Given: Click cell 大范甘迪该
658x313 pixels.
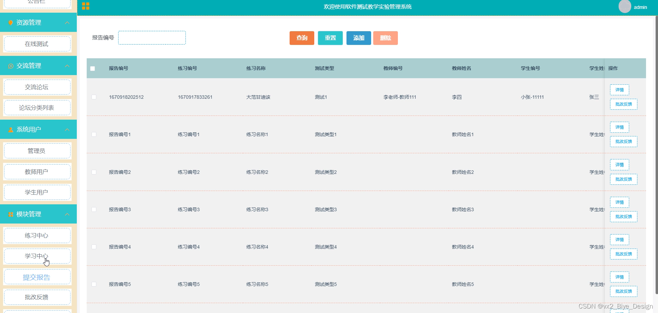Looking at the screenshot, I should [x=258, y=97].
